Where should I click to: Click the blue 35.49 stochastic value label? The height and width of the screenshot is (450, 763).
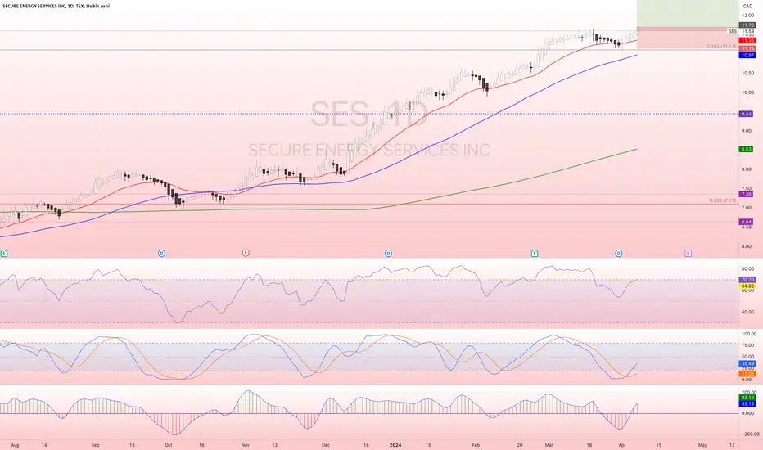[x=747, y=363]
